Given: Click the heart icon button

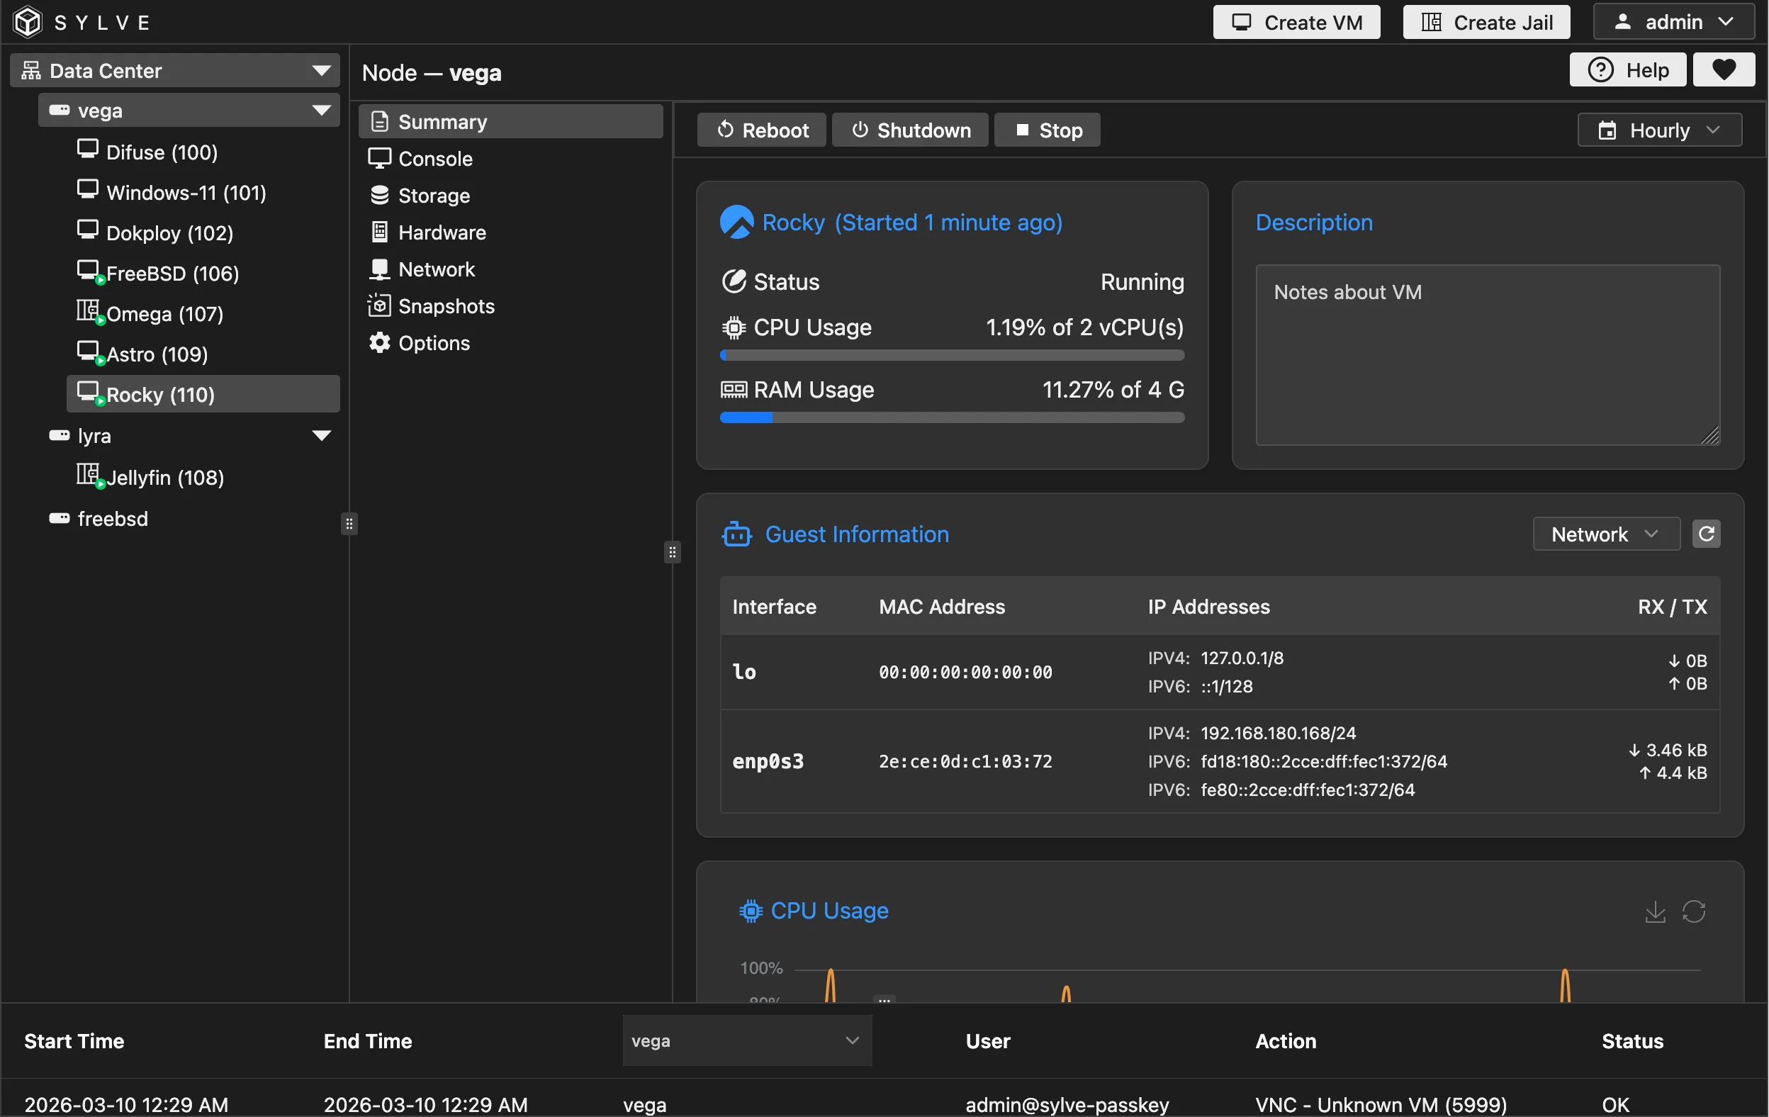Looking at the screenshot, I should coord(1724,69).
